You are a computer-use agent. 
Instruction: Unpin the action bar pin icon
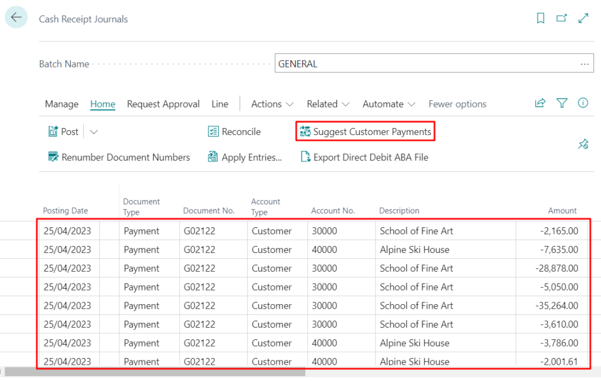(x=583, y=143)
